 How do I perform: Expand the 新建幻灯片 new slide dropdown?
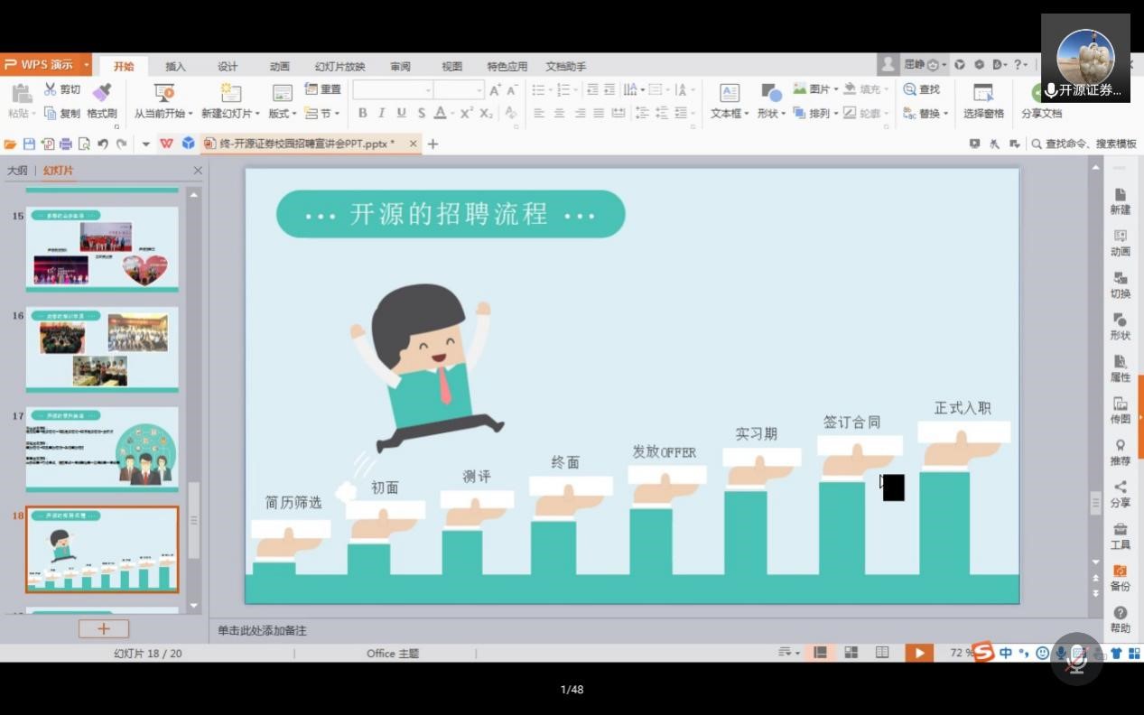(x=230, y=114)
